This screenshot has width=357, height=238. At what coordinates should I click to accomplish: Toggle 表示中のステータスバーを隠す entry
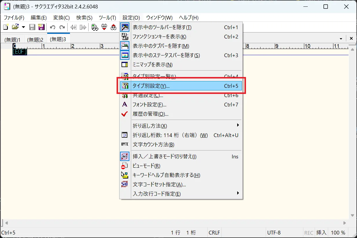point(181,55)
